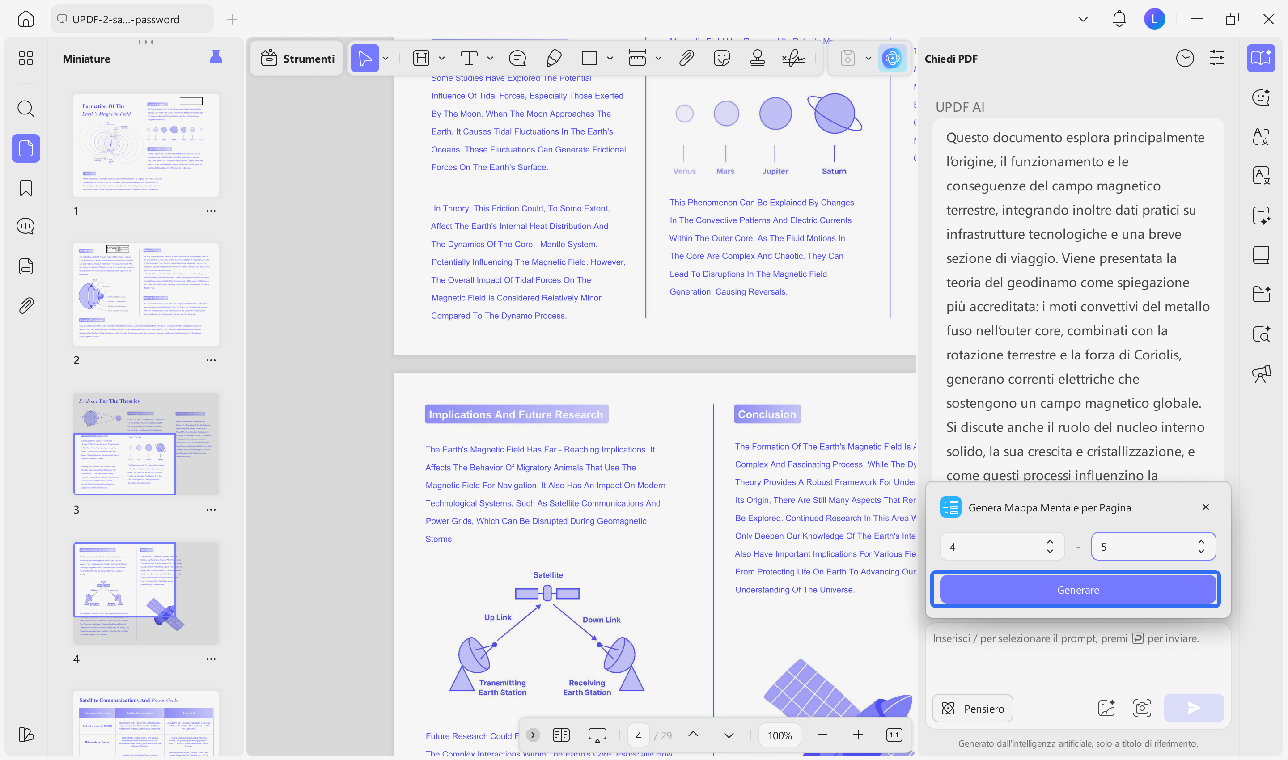Open the Strumenti tools menu
This screenshot has height=760, width=1288.
tap(297, 59)
